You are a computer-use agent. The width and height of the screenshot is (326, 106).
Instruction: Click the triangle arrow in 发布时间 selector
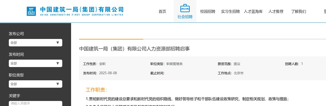point(57,63)
